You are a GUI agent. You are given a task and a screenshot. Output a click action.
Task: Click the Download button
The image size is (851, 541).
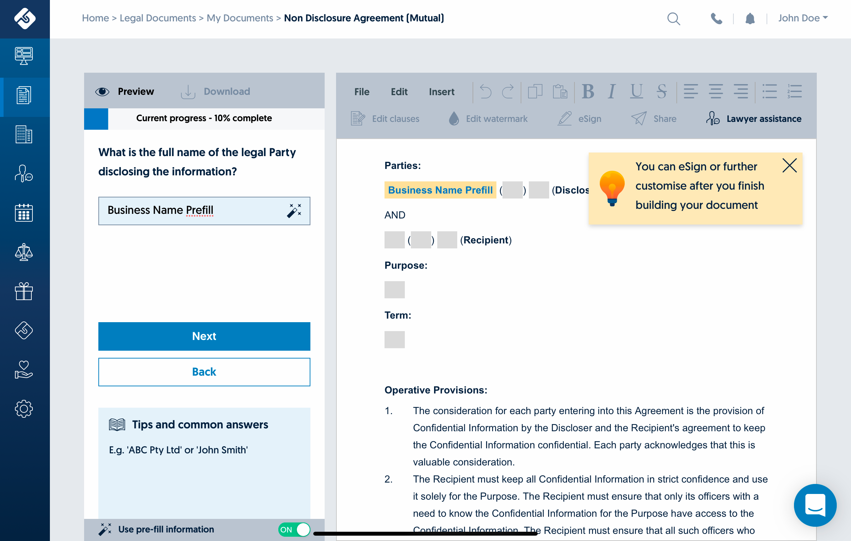coord(215,92)
